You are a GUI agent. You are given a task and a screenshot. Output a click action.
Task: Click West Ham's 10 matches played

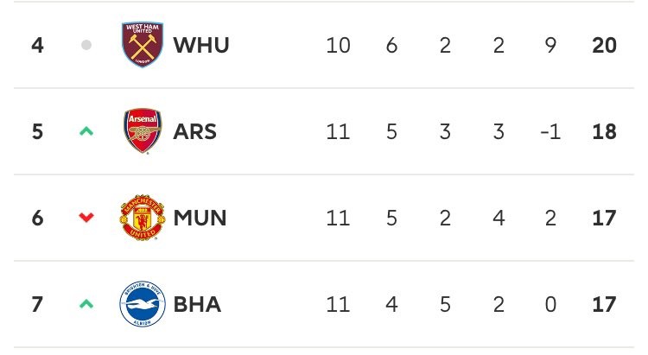338,45
